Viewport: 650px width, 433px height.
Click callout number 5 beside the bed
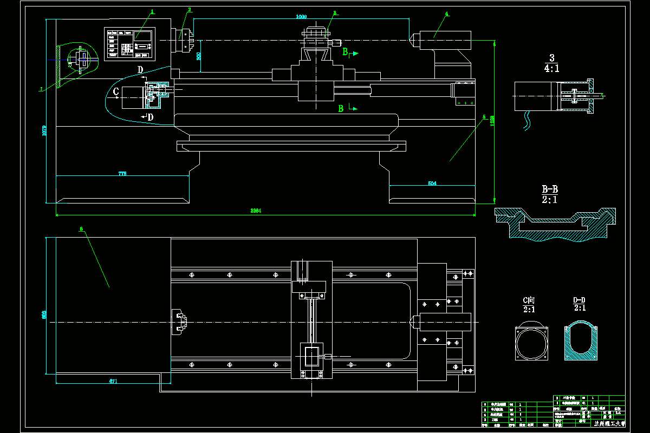click(x=484, y=116)
